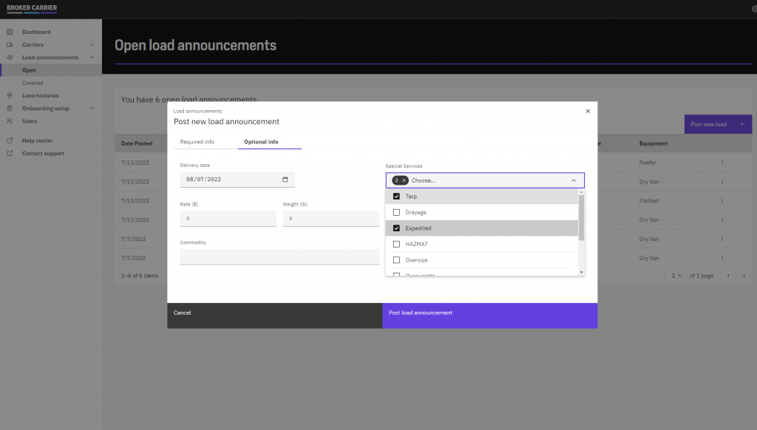The height and width of the screenshot is (430, 757).
Task: Open the calendar picker for Delivery date
Action: click(285, 180)
